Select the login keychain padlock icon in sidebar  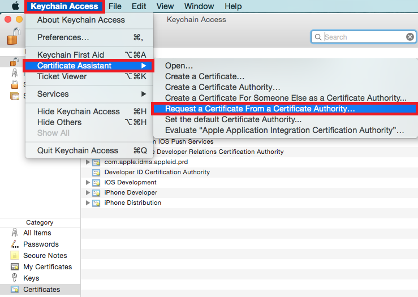point(14,62)
